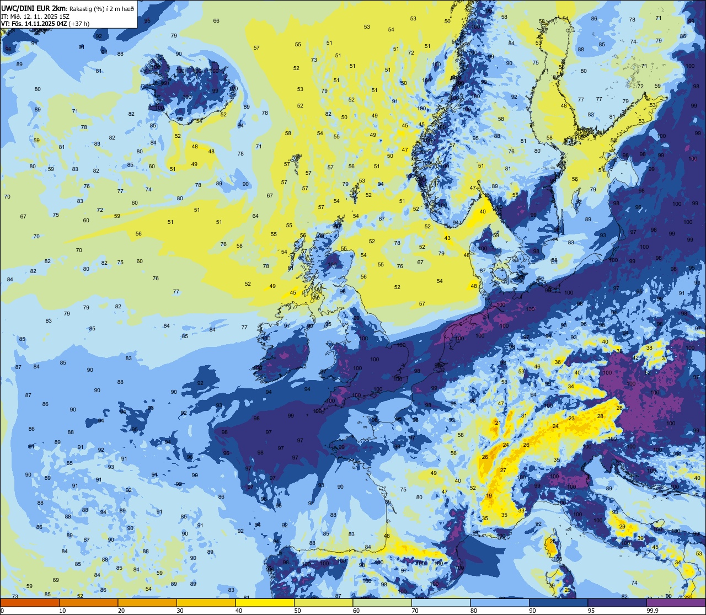Select the medium blue 90–95 legend segment
Viewport: 706px width, 615px height.
pyautogui.click(x=558, y=603)
